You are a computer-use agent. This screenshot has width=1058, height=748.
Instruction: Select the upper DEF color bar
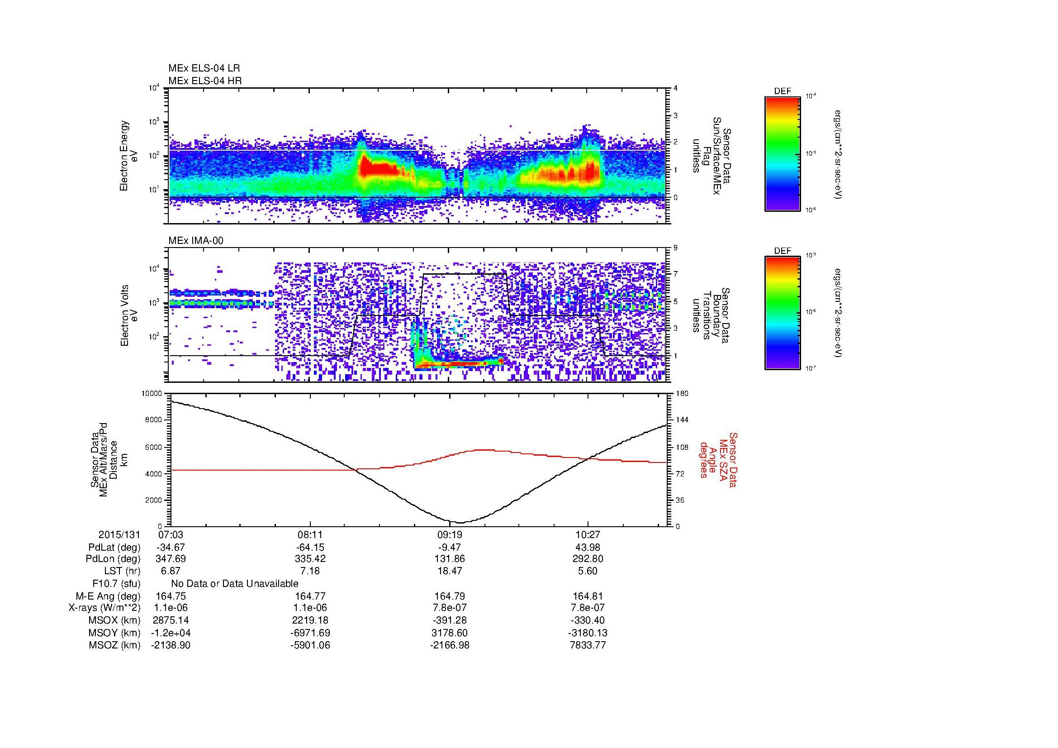coord(783,153)
